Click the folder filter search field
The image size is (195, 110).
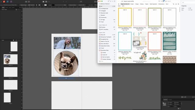coord(107,61)
